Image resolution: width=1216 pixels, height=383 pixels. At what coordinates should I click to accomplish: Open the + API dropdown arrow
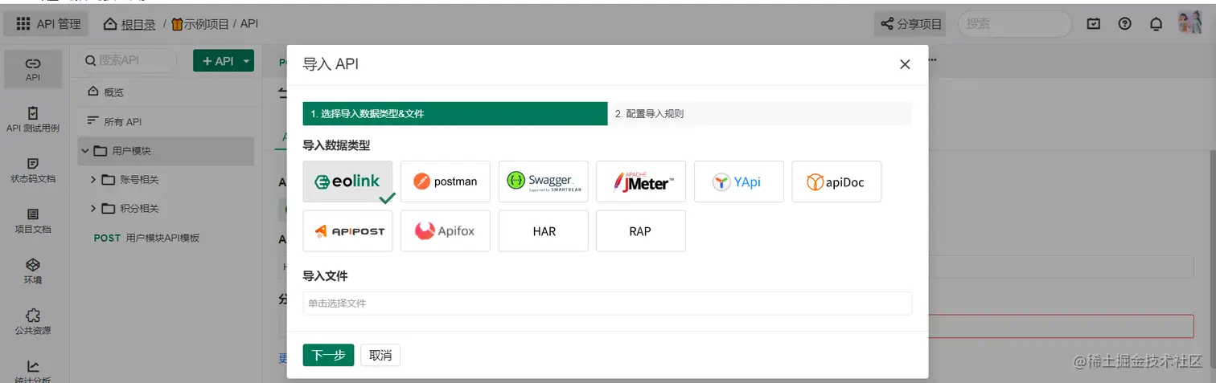[x=247, y=61]
